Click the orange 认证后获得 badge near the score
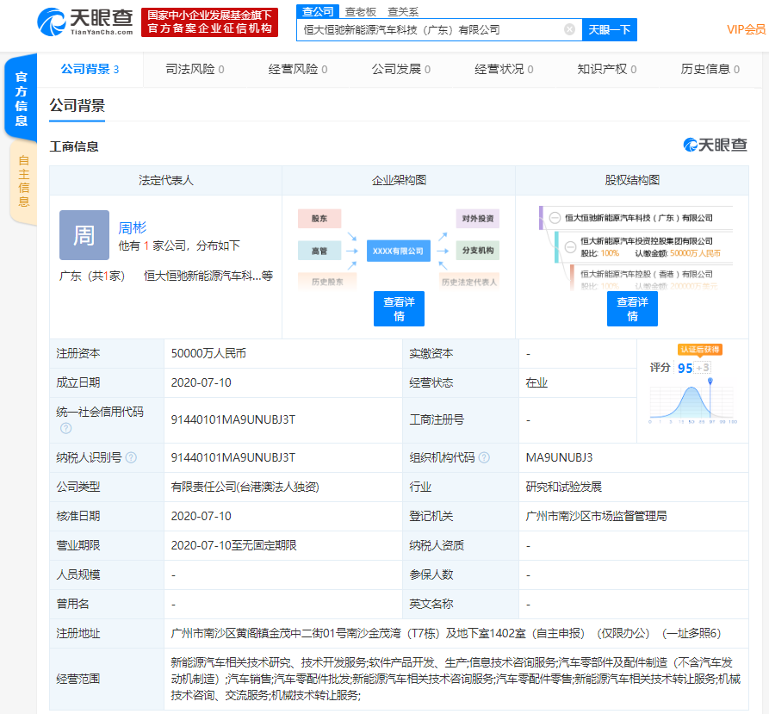Screen dimensions: 769x714 701,350
